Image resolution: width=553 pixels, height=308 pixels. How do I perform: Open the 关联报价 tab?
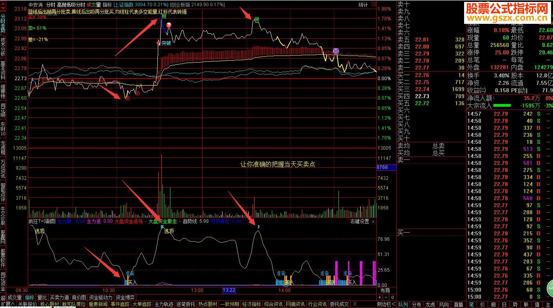click(27, 304)
